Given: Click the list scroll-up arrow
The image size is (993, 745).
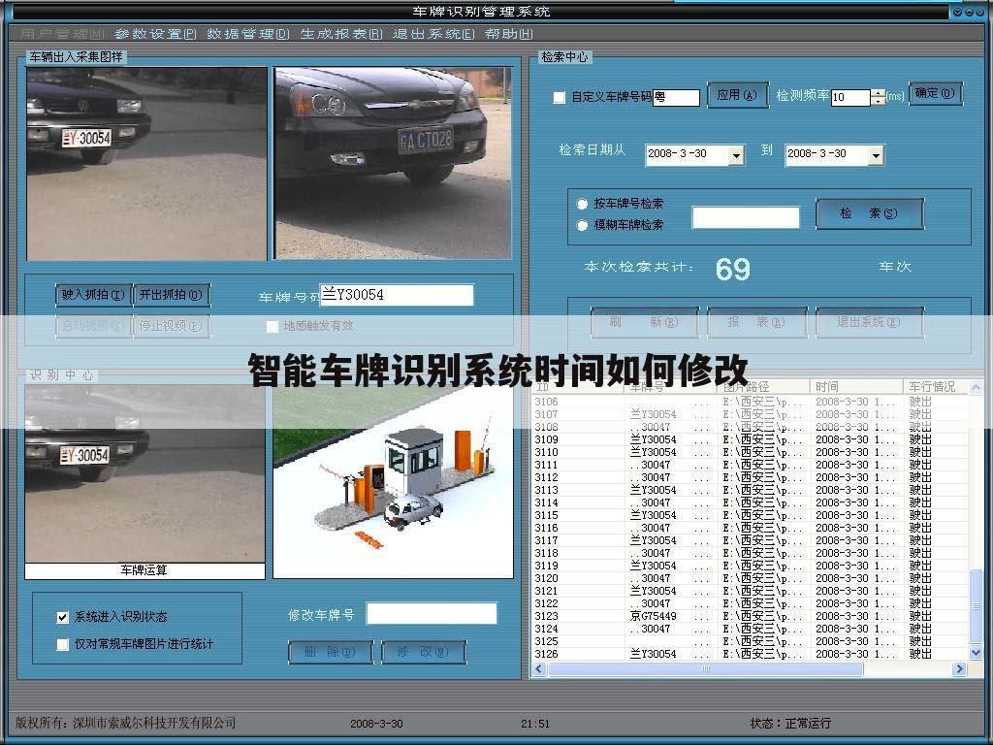Looking at the screenshot, I should [976, 386].
